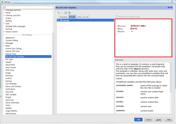The width and height of the screenshot is (176, 124).
Task: Expand the Version Control node
Action: pyautogui.click(x=4, y=32)
